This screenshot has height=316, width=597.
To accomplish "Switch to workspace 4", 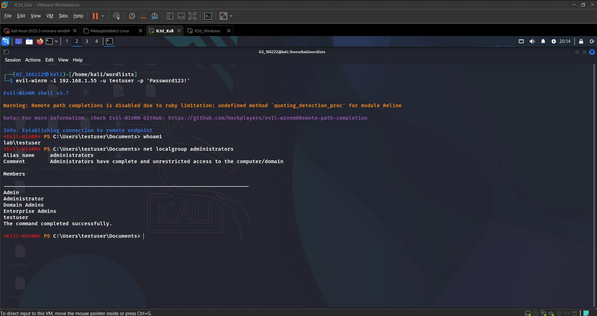I will point(96,41).
